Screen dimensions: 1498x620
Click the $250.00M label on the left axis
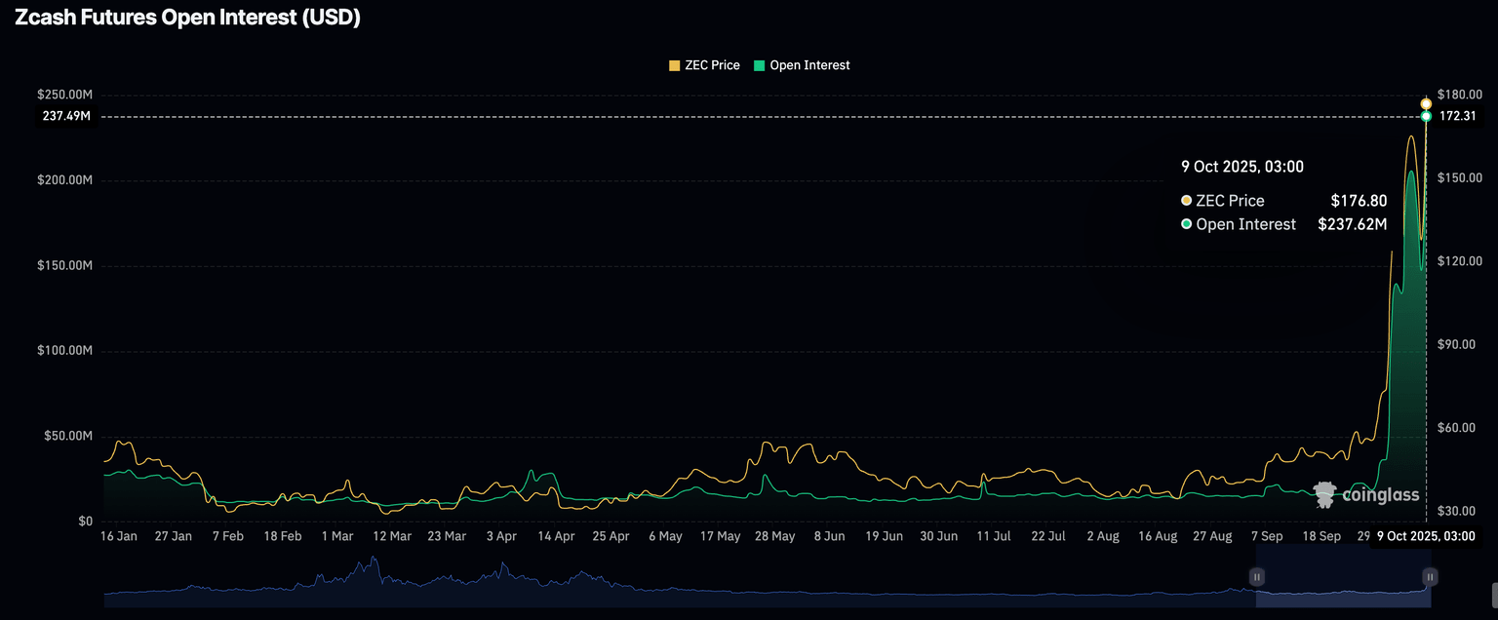[64, 95]
